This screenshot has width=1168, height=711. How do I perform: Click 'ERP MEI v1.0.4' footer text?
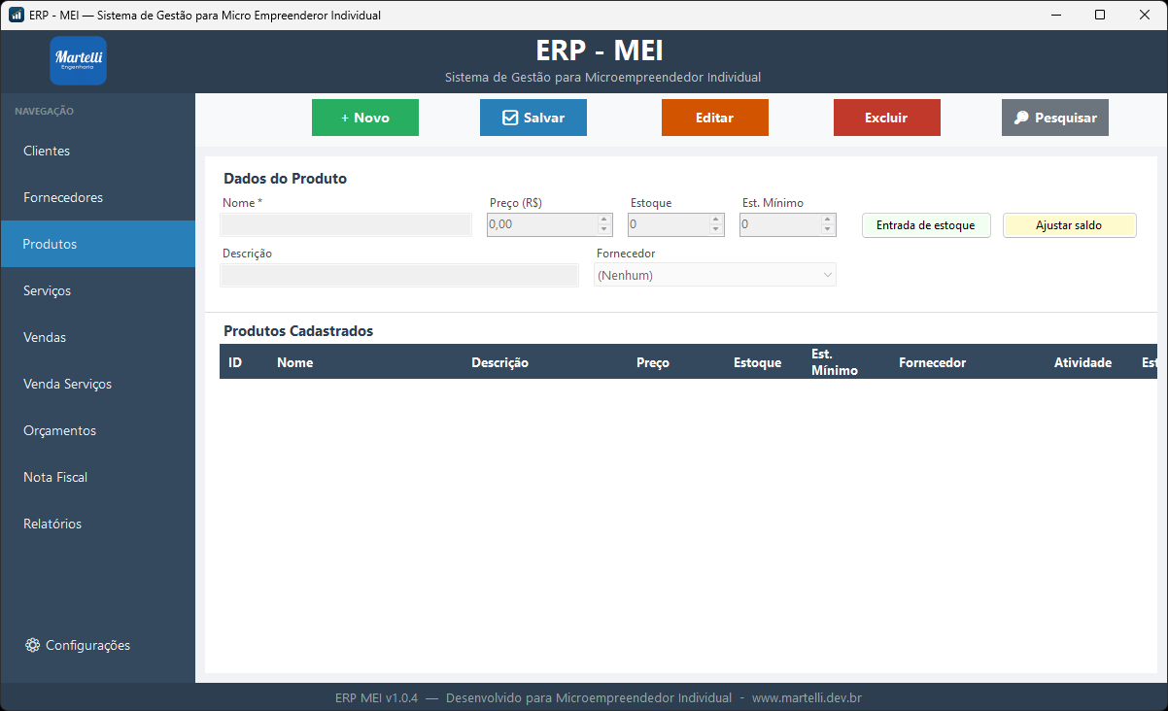tap(377, 697)
